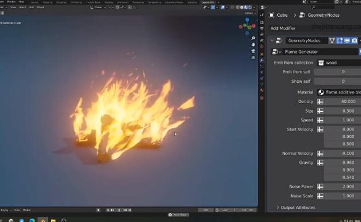This screenshot has width=361, height=222.
Task: Jump to the last frame
Action: (x=130, y=210)
